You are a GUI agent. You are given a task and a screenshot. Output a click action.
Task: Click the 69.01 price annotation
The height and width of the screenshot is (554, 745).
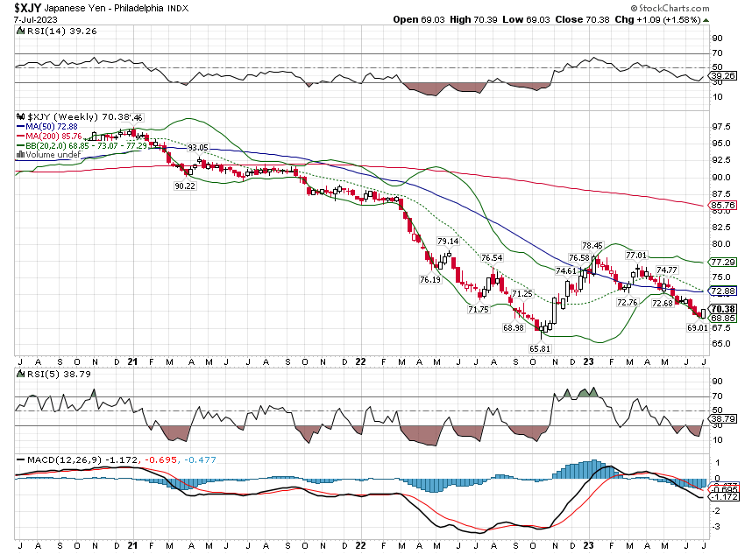point(698,327)
